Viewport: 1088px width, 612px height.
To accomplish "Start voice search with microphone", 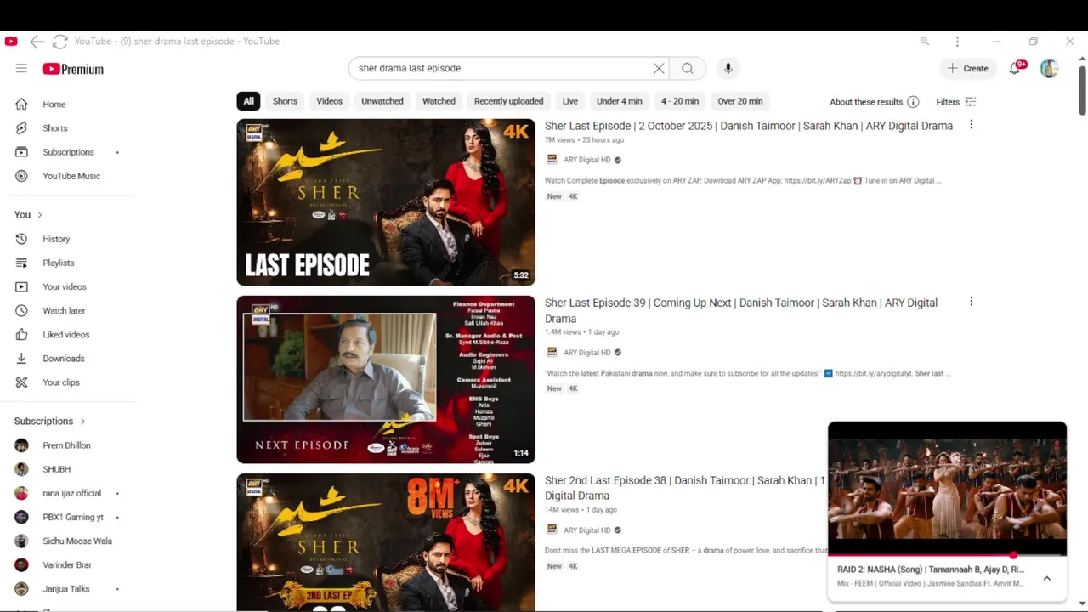I will (x=728, y=68).
